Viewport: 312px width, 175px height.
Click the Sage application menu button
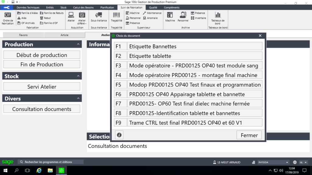7,8
